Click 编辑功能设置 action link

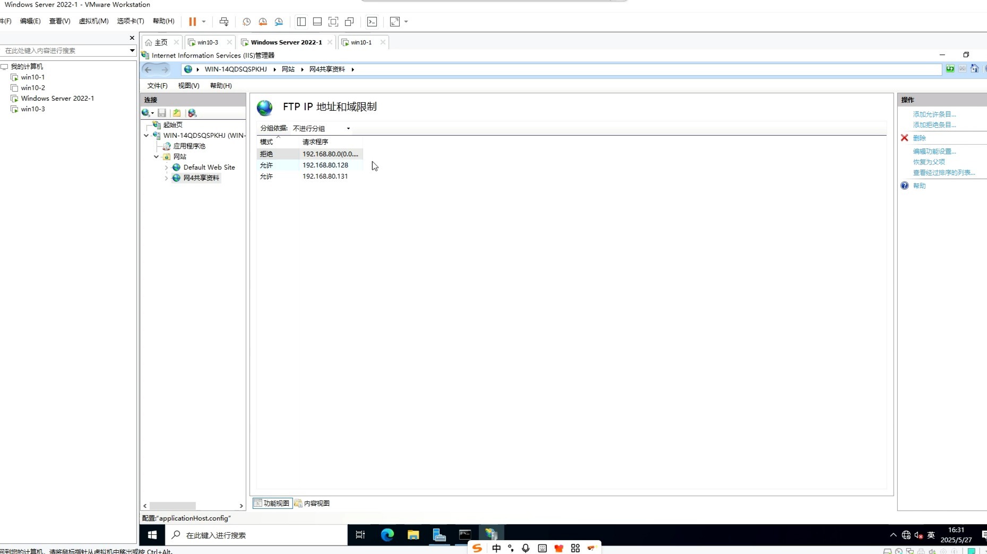coord(934,151)
